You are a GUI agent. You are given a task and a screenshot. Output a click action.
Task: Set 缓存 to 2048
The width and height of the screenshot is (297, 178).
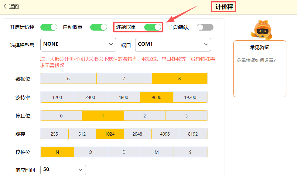click(137, 134)
